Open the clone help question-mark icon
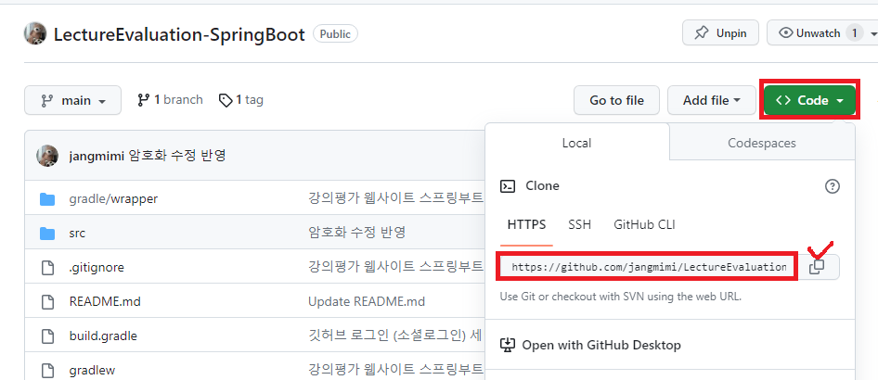Image resolution: width=878 pixels, height=380 pixels. click(833, 186)
